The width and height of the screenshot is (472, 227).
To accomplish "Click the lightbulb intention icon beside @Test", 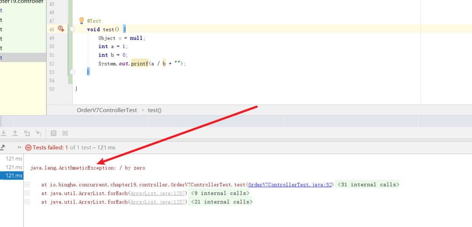I will point(81,21).
